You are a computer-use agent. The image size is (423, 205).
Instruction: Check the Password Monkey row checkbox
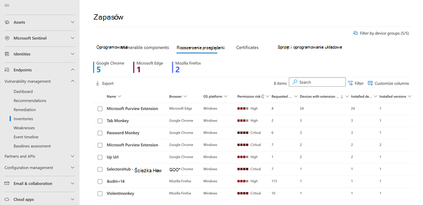(100, 133)
